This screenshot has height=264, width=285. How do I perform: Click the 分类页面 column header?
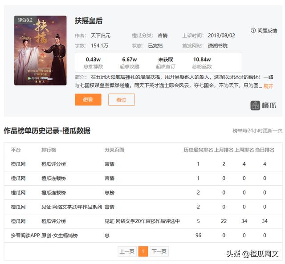[x=114, y=150]
